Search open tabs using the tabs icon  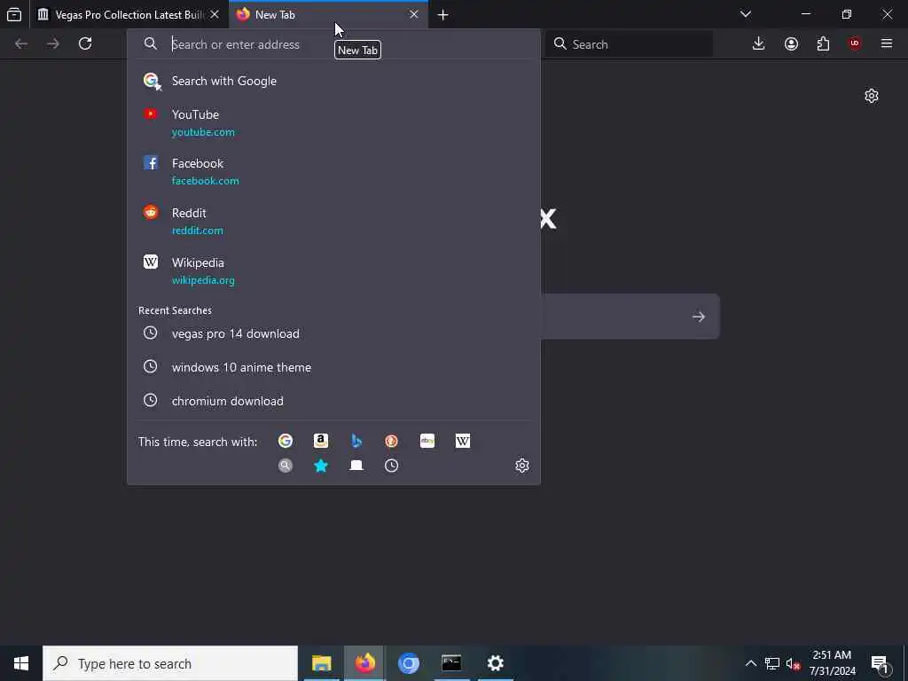coord(356,466)
